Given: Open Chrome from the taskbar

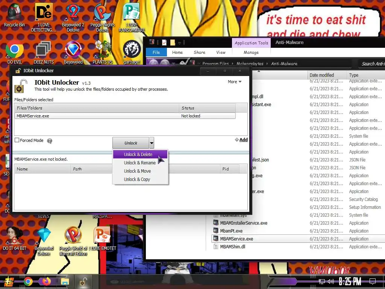Looking at the screenshot, I should click(x=28, y=281).
